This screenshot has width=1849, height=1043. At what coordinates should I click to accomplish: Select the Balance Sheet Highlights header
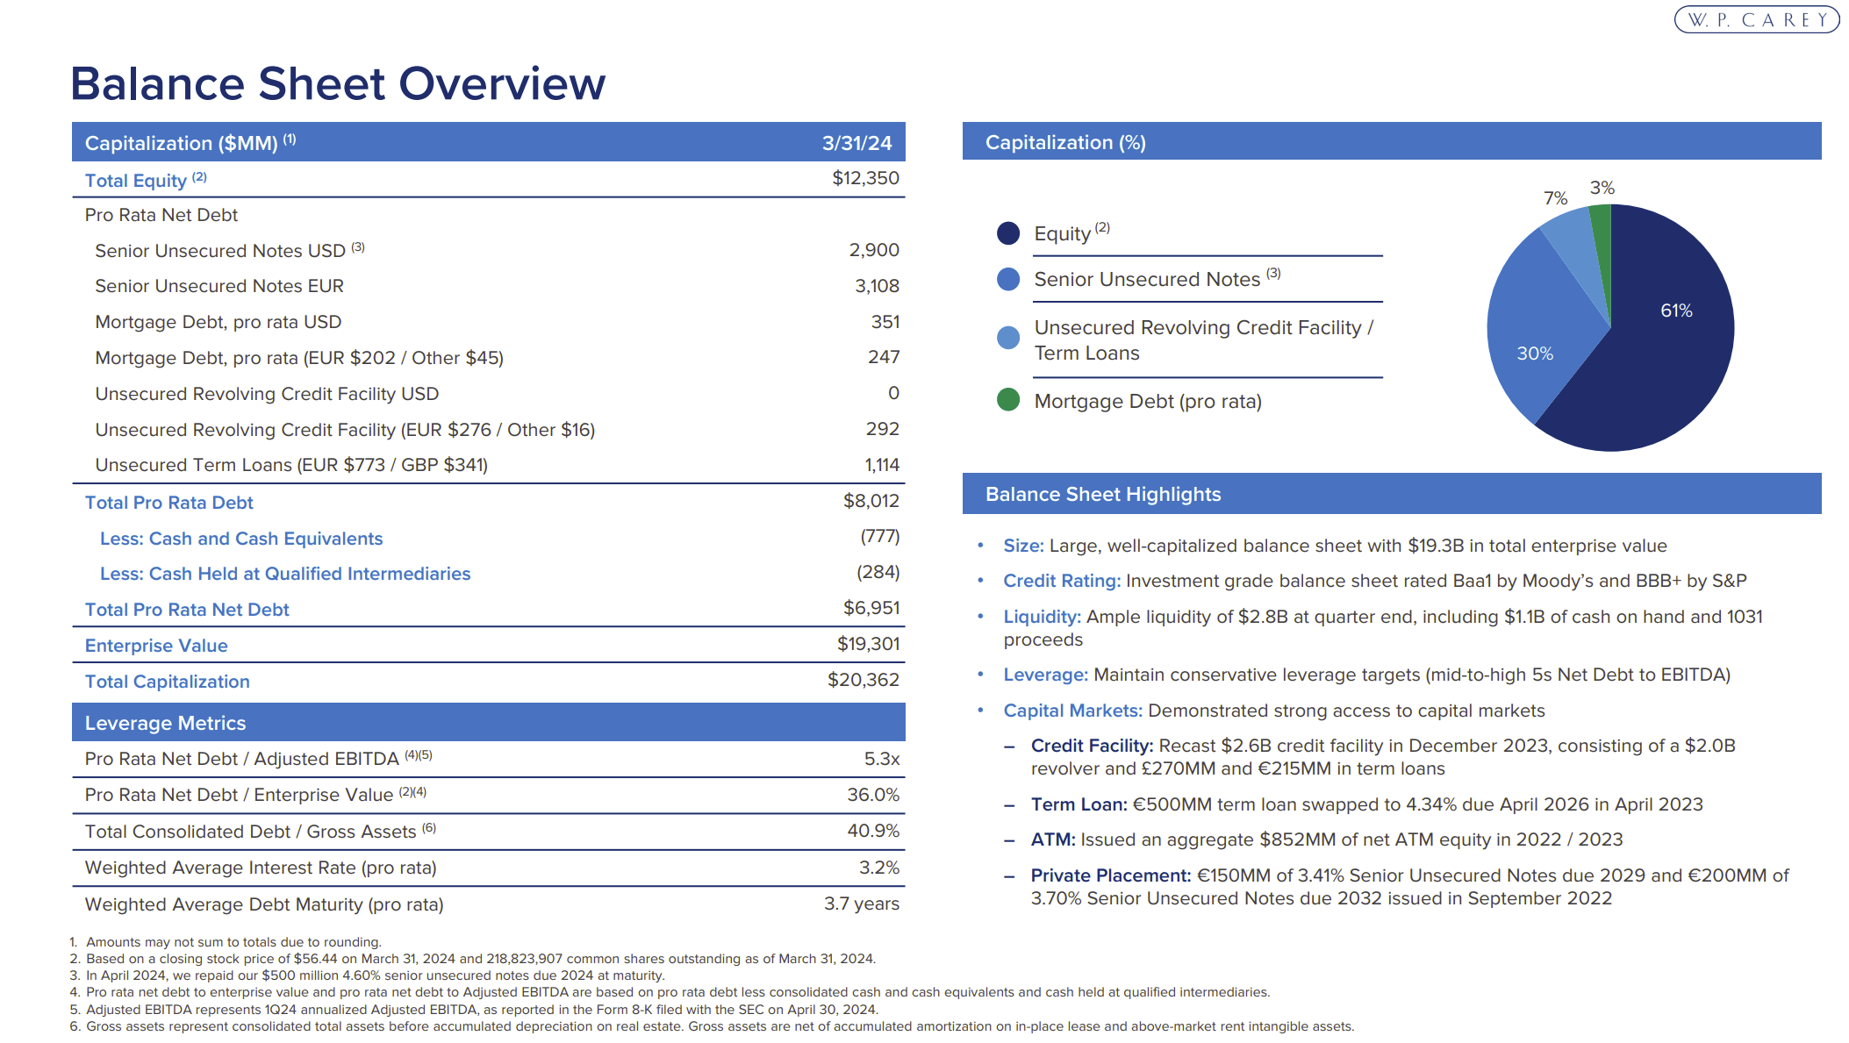[x=1392, y=494]
